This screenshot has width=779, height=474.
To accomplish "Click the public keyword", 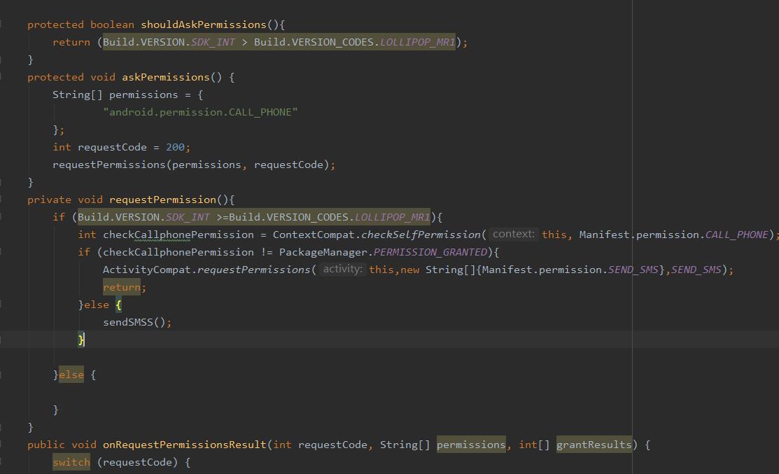I will (x=46, y=445).
